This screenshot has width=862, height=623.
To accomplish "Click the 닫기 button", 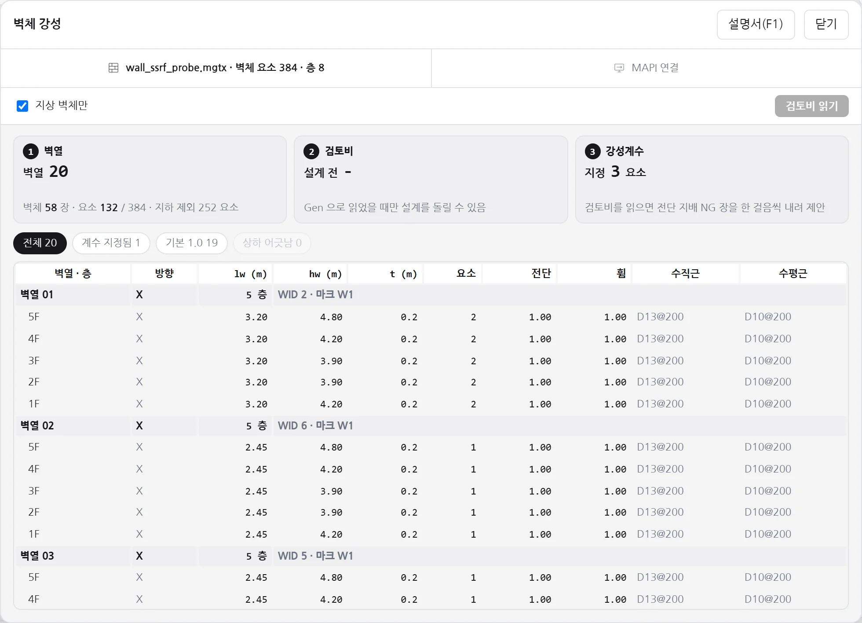I will [826, 24].
